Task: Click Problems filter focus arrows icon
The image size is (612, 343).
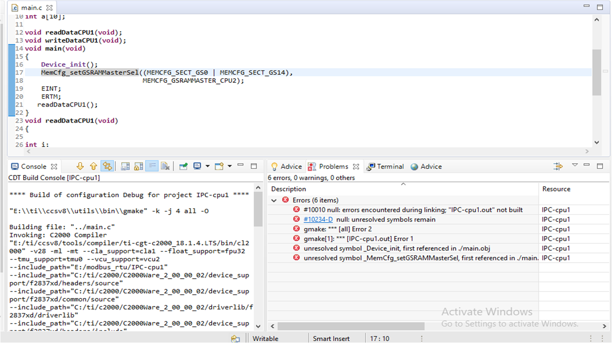Action: coord(558,166)
